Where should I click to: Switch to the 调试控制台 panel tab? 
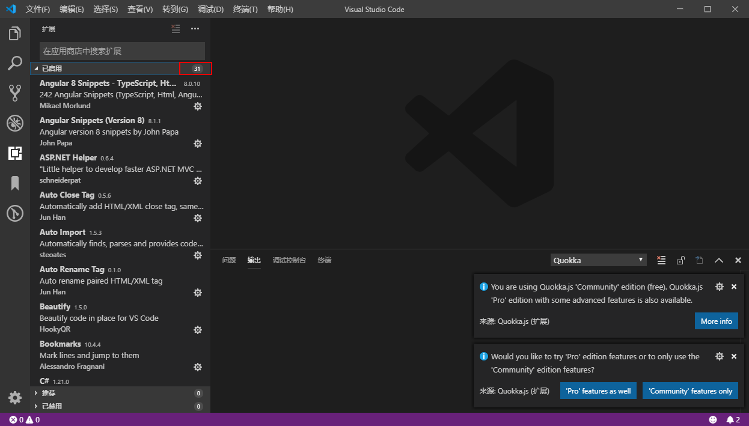click(x=289, y=260)
